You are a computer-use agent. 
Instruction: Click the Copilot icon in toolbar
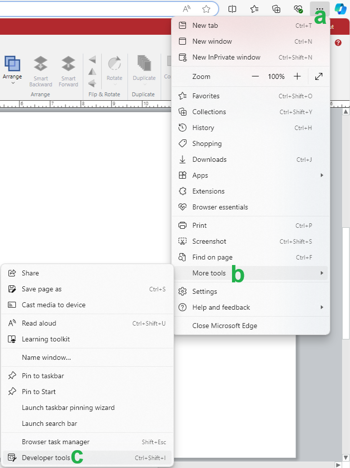tap(341, 9)
